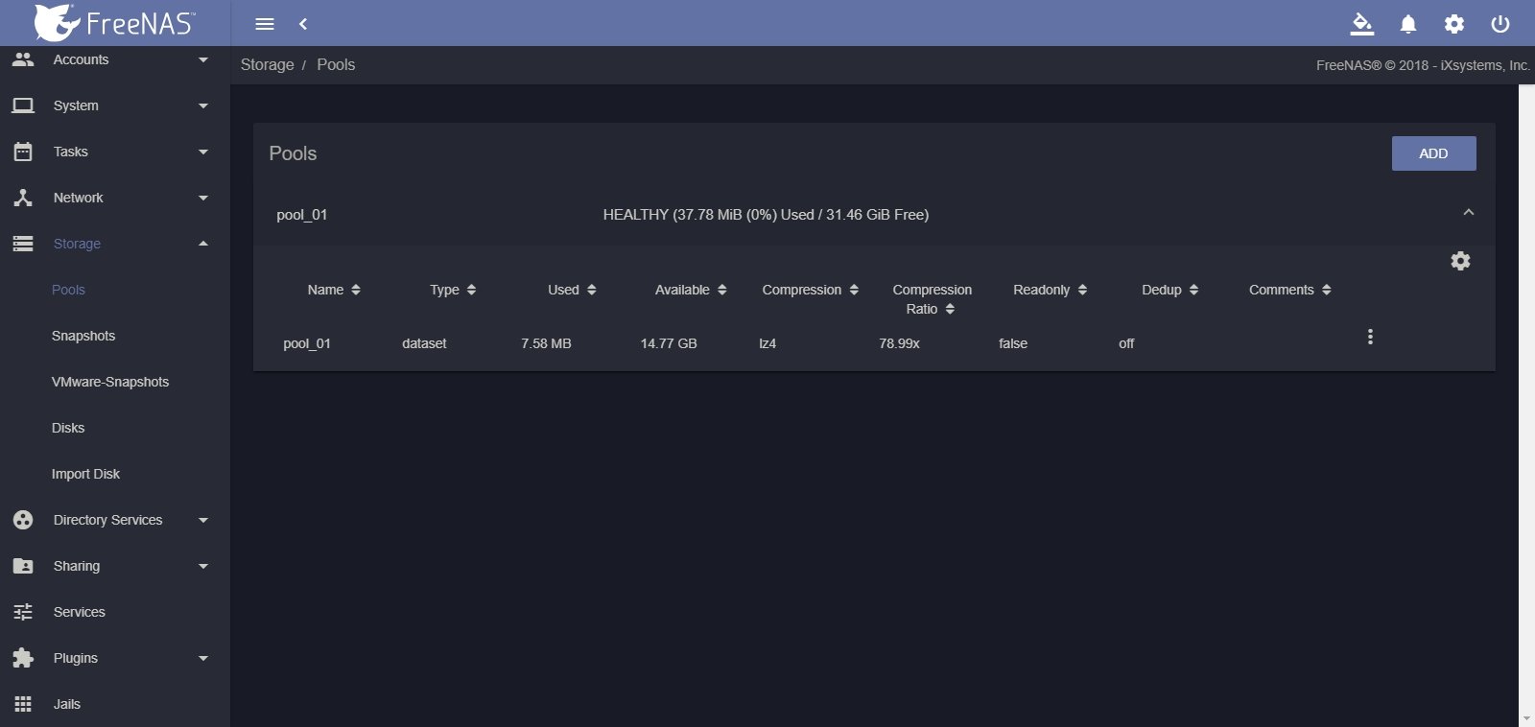Viewport: 1535px width, 727px height.
Task: Collapse the pool_01 panel chevron
Action: [x=1468, y=213]
